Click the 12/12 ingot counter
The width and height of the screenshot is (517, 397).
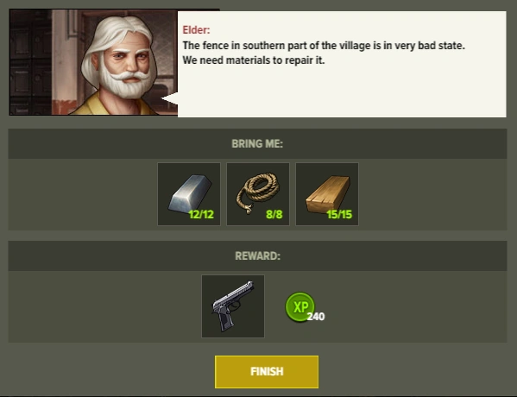point(201,215)
